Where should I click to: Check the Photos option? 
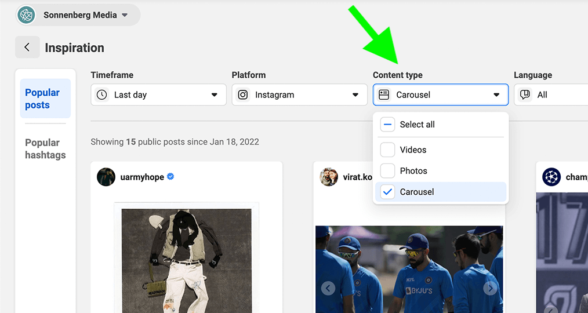(x=387, y=171)
